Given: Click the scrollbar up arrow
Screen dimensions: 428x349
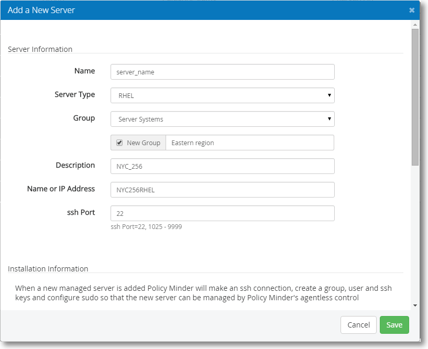Looking at the screenshot, I should (x=415, y=25).
